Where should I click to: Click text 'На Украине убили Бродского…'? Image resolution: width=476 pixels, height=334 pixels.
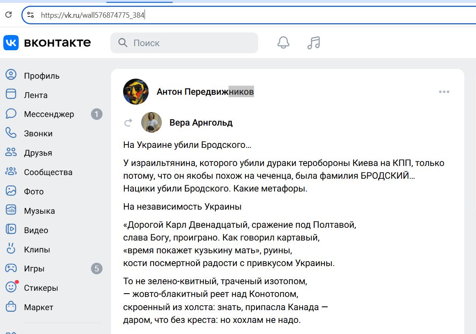point(187,145)
